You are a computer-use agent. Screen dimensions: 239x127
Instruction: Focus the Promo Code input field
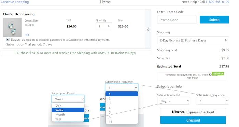(x=177, y=20)
